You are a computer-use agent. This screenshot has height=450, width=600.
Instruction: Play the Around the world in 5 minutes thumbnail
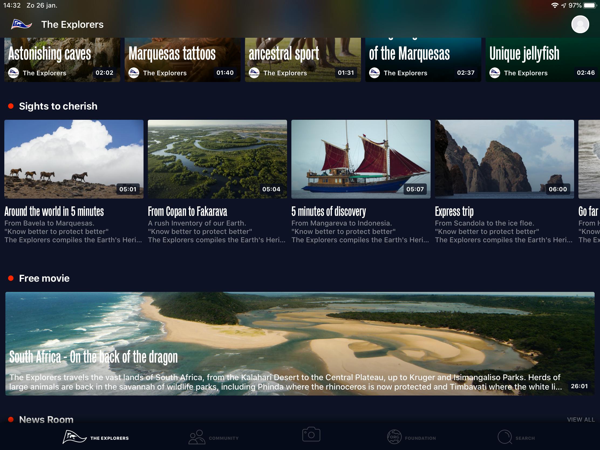[x=74, y=159]
